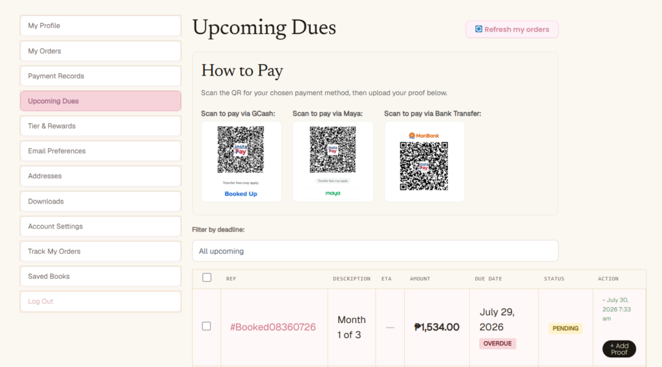Open Tier & Rewards page

pos(100,126)
